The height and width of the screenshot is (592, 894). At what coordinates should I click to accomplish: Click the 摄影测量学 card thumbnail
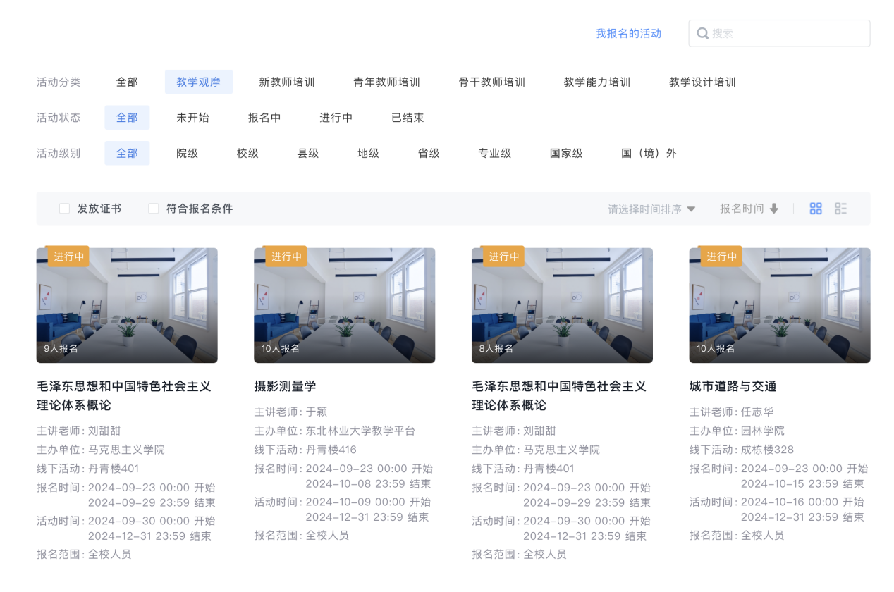(x=344, y=305)
